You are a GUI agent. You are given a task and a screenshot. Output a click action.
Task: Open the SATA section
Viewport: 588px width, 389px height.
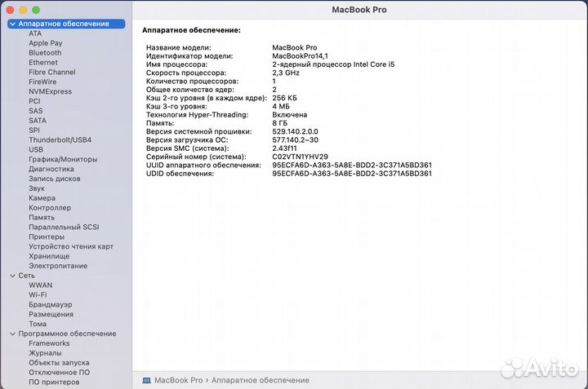38,121
